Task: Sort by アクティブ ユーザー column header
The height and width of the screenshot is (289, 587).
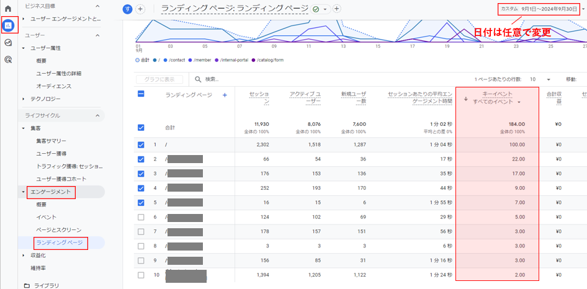Action: [305, 97]
